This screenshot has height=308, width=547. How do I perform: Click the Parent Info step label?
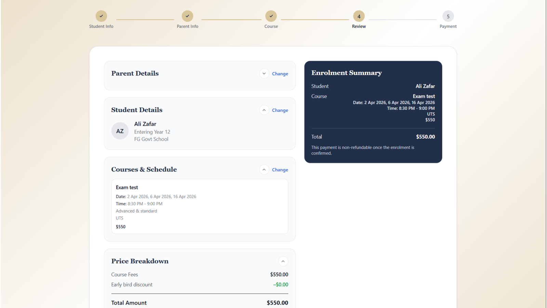pos(187,26)
